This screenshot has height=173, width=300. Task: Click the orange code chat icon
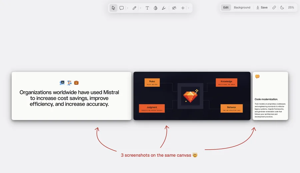click(257, 77)
